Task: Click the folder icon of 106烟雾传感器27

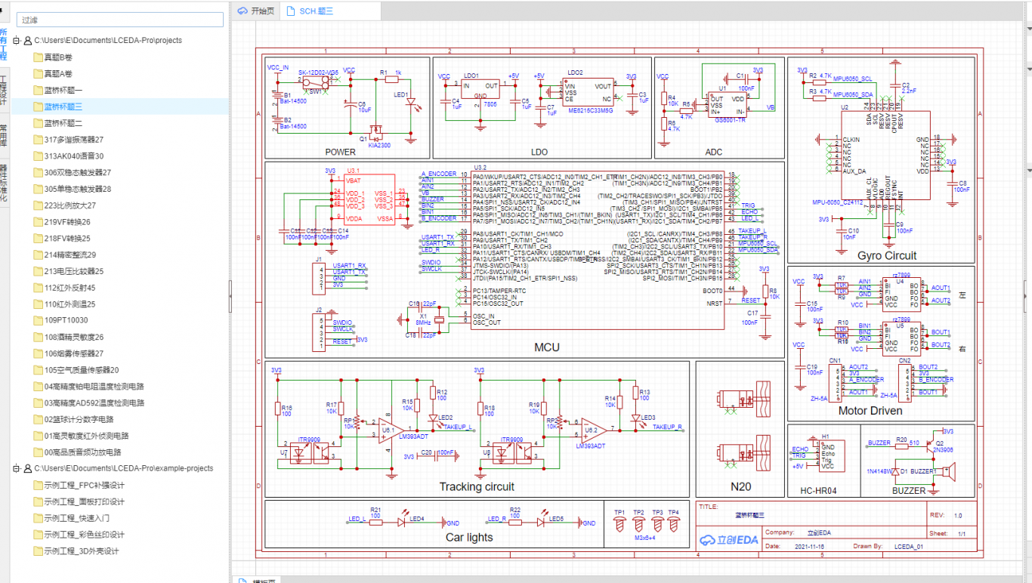Action: coord(38,353)
